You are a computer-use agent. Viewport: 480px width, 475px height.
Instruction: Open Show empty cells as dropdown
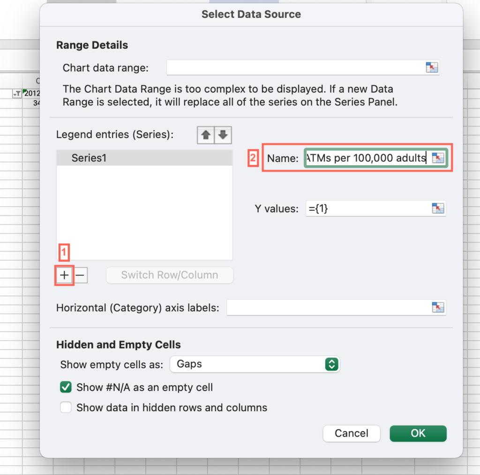pyautogui.click(x=255, y=364)
